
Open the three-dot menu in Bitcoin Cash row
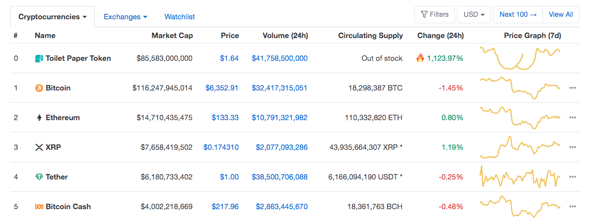click(x=572, y=207)
